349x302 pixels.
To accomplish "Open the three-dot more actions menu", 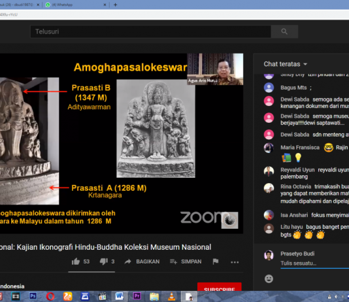I will coord(235,262).
